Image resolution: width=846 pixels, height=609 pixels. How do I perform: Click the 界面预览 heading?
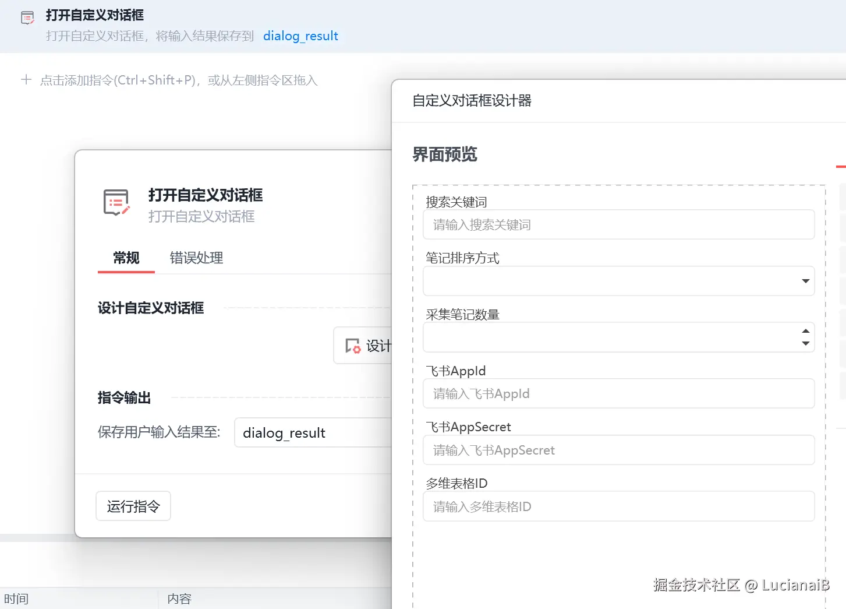pos(445,154)
